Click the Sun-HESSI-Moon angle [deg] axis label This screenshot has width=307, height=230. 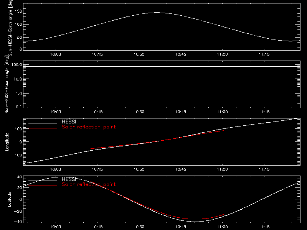click(7, 85)
